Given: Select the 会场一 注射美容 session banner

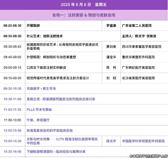Looking at the screenshot, I should tap(84, 15).
